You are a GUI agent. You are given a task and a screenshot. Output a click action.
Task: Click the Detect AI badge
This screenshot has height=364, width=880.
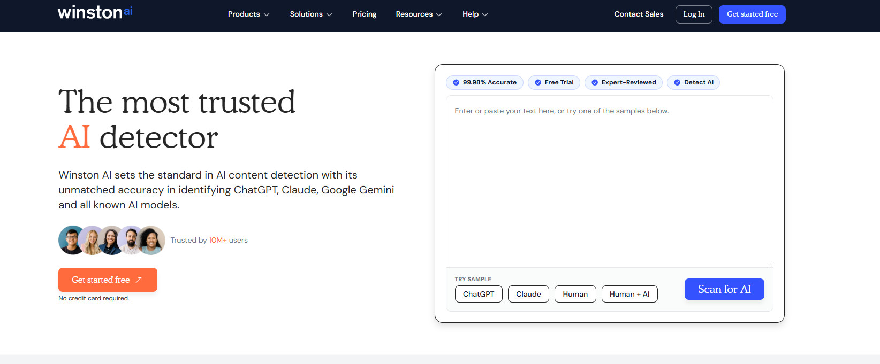[x=693, y=82]
